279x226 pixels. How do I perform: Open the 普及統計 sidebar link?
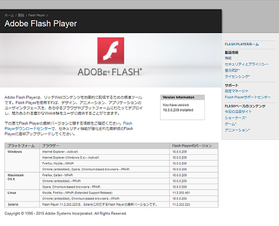232,70
